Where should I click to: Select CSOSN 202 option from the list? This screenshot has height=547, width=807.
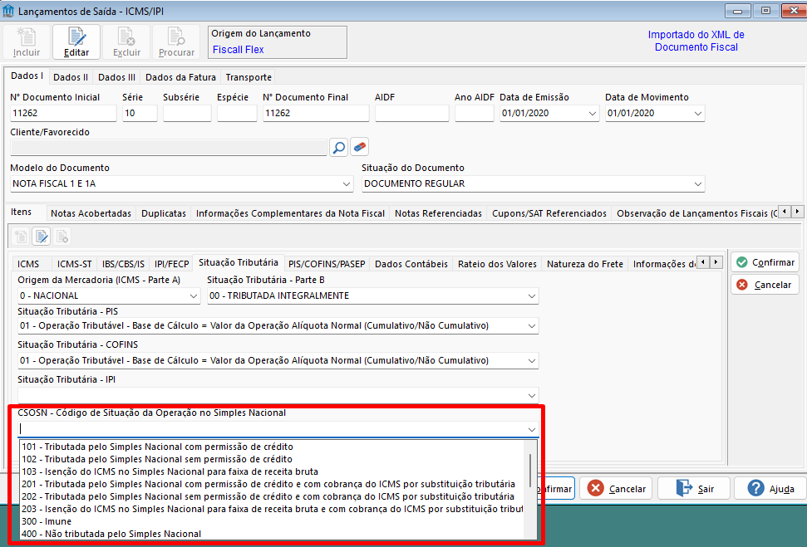(x=272, y=496)
